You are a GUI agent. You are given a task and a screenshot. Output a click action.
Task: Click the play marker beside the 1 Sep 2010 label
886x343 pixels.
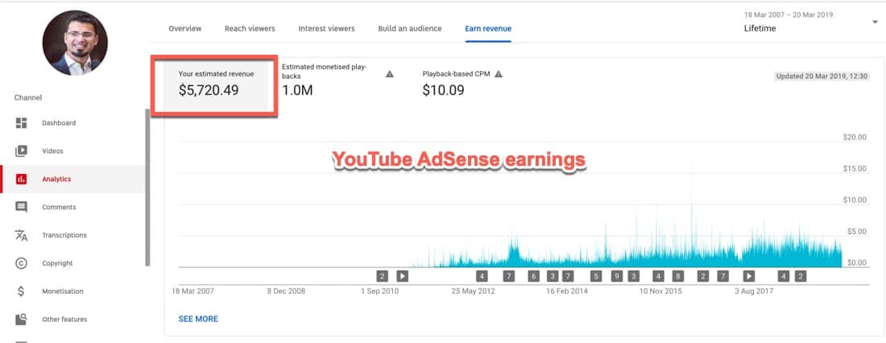coord(402,275)
